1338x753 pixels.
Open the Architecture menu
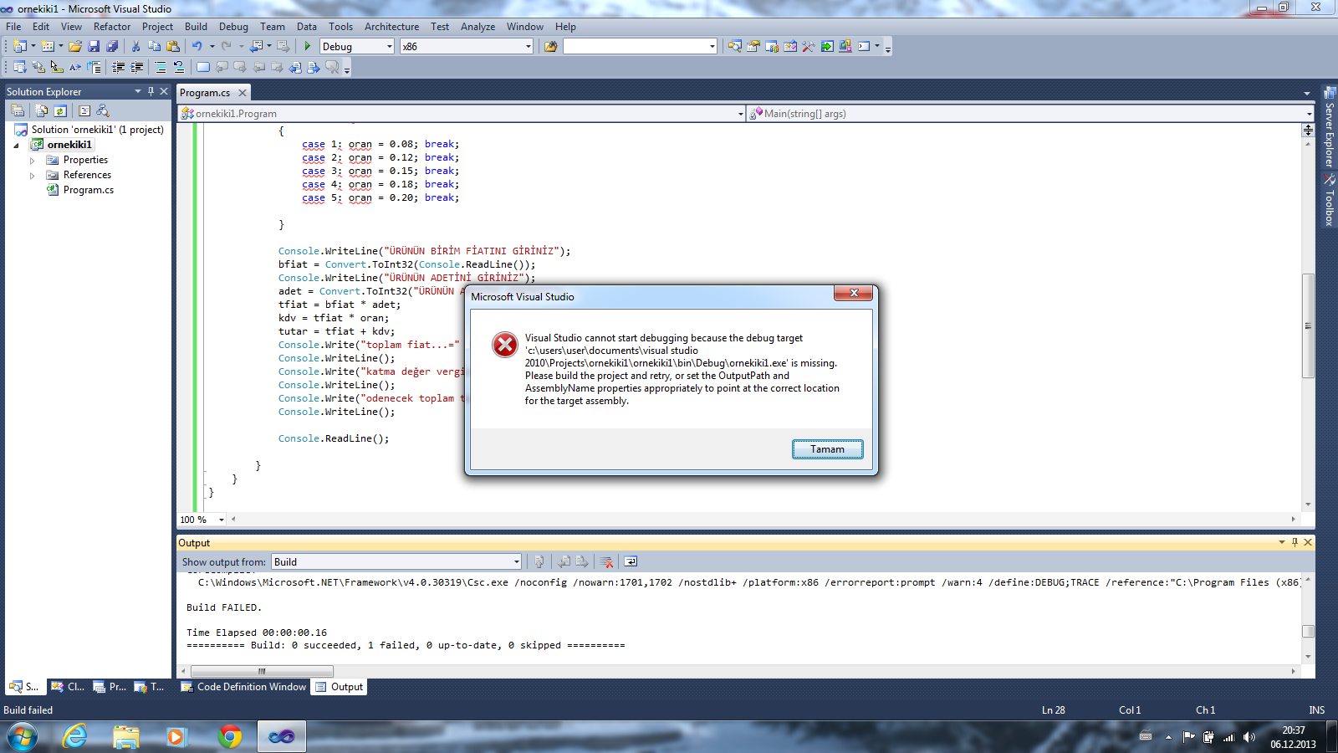point(391,26)
